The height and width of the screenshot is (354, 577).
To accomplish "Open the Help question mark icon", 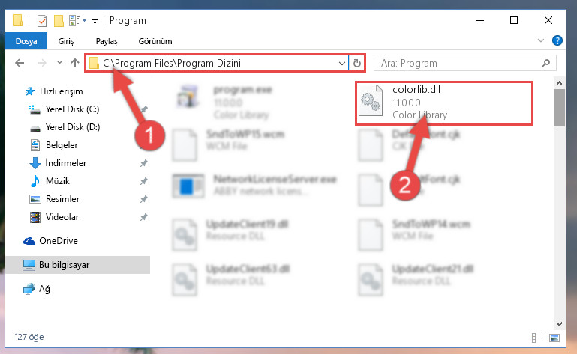I will (x=557, y=40).
